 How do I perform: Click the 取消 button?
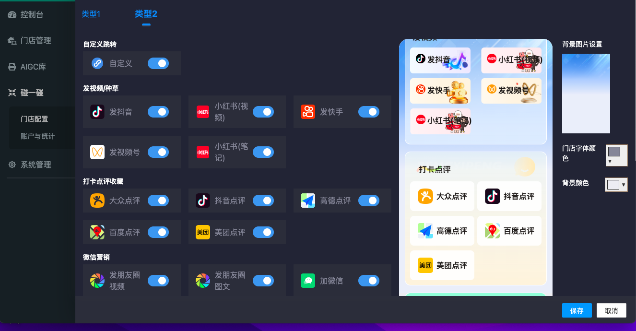pyautogui.click(x=612, y=310)
